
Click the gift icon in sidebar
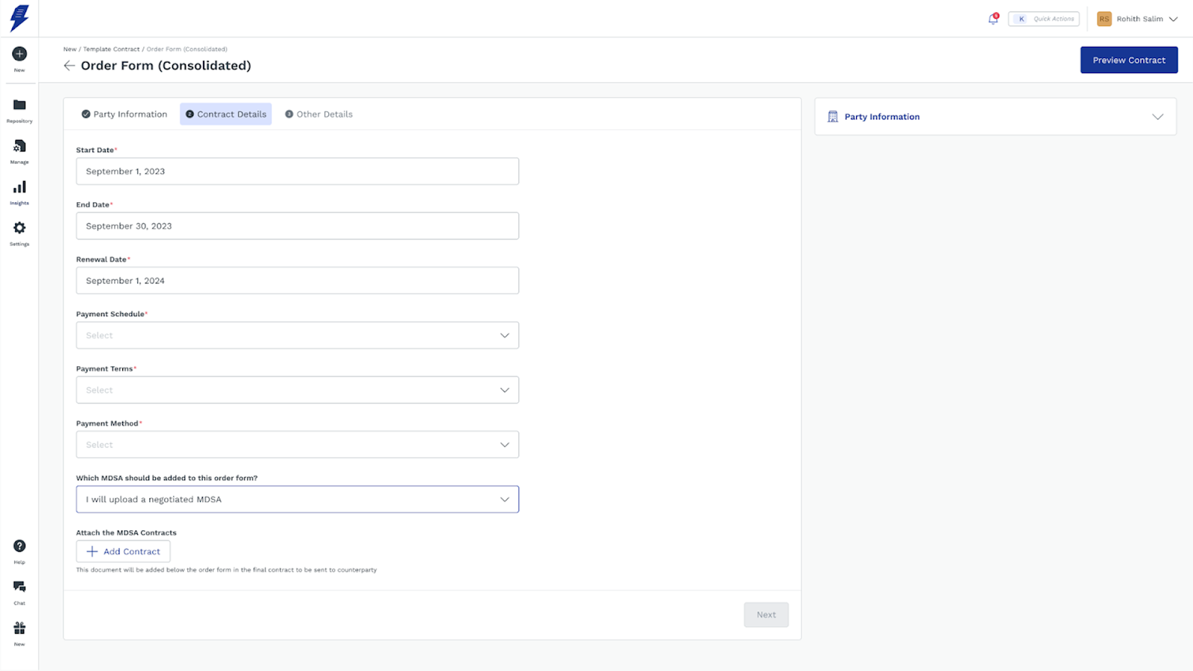(19, 629)
